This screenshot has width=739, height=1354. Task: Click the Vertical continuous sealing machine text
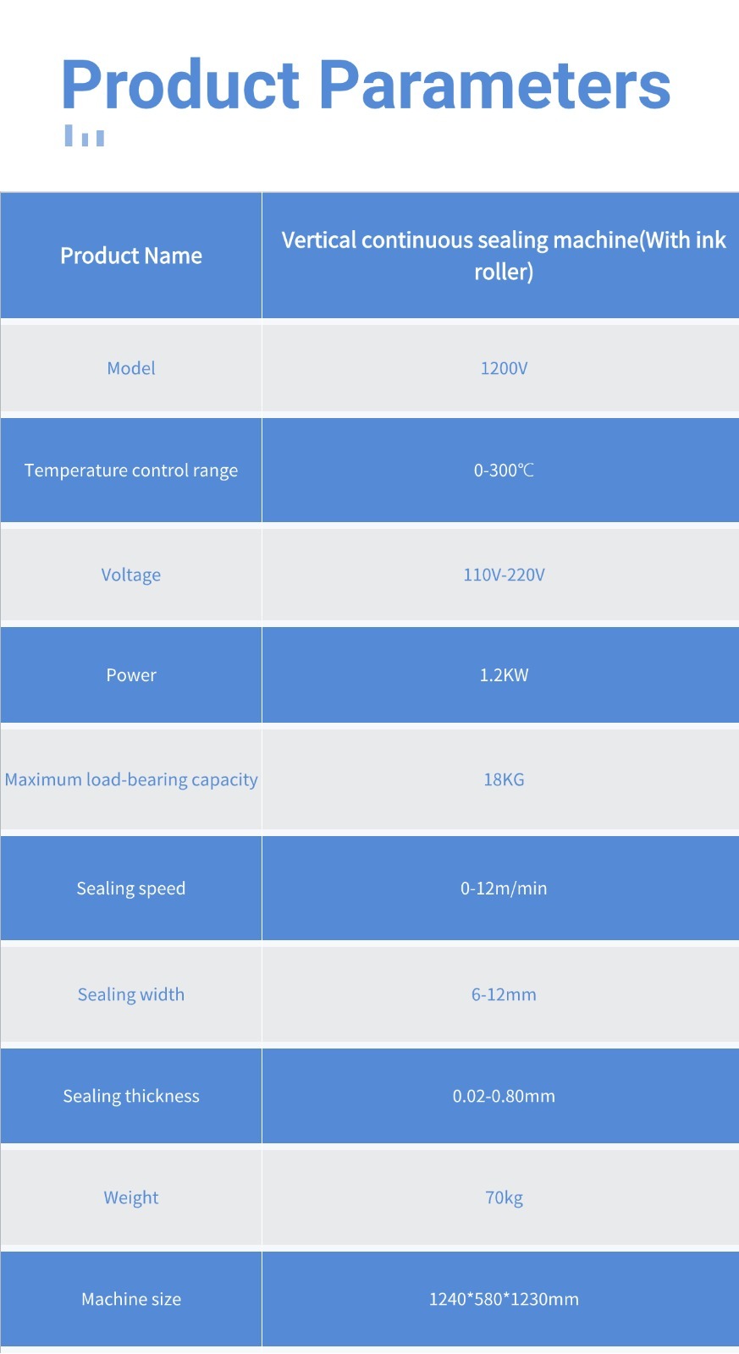[503, 256]
